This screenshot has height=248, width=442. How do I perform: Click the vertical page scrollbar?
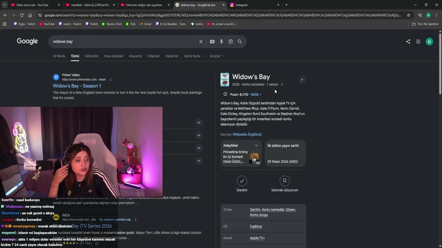(440, 64)
